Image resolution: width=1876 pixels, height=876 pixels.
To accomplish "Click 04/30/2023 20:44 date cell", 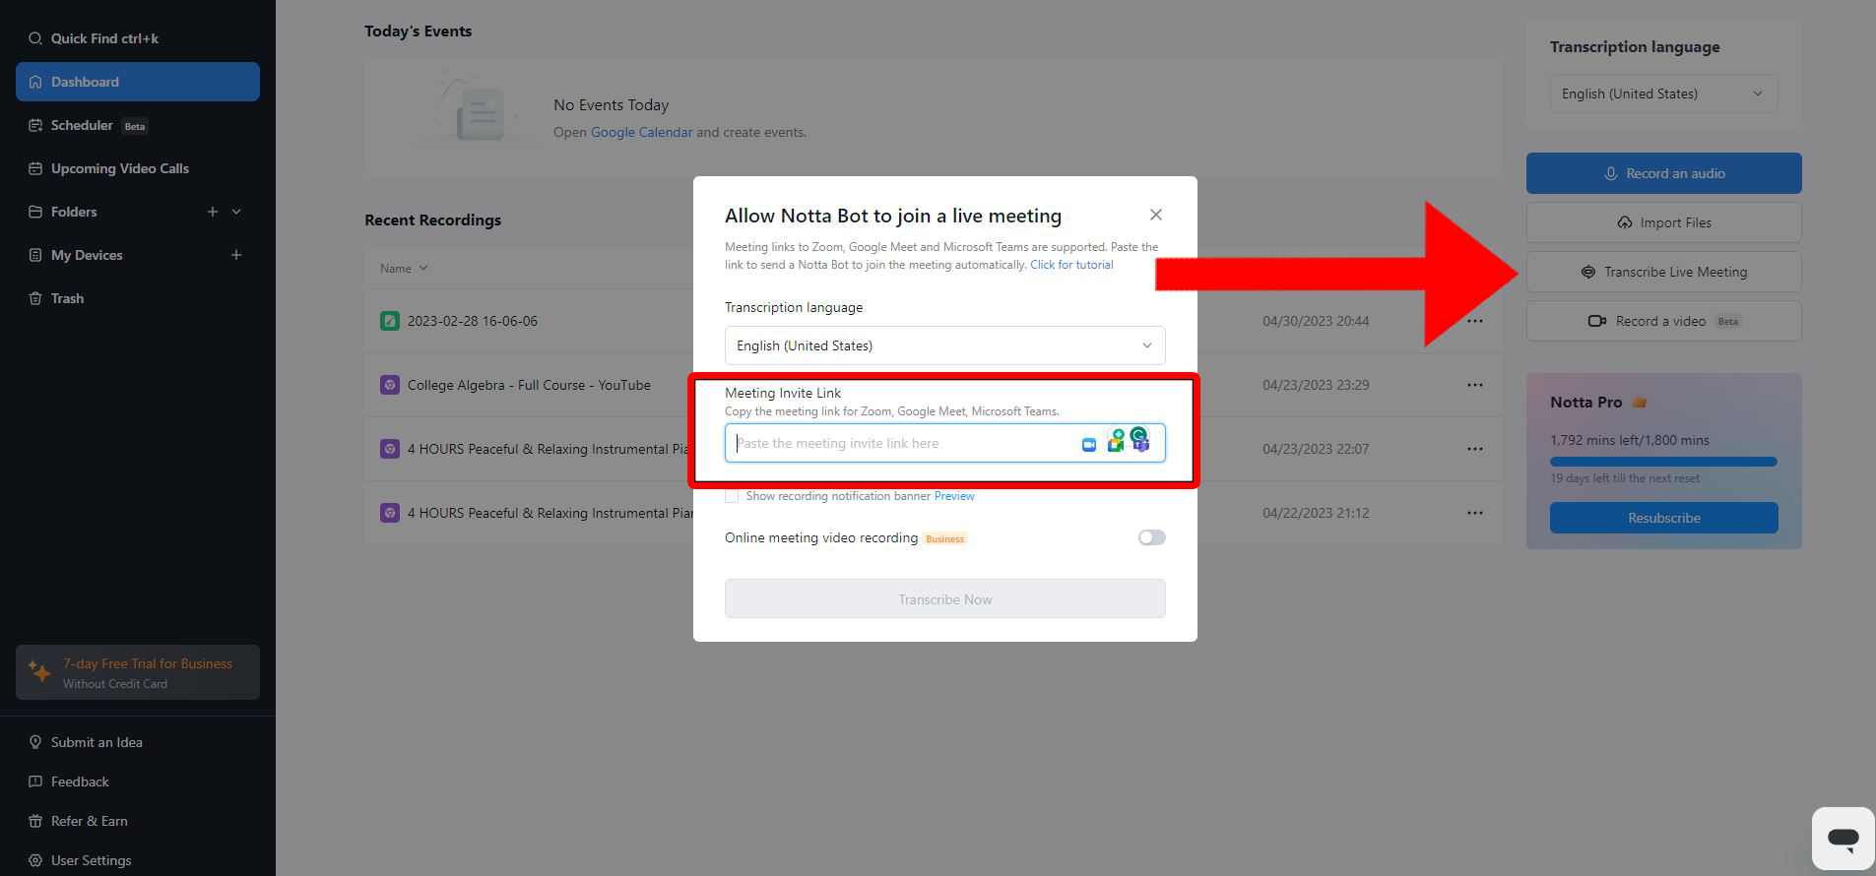I will pyautogui.click(x=1316, y=321).
